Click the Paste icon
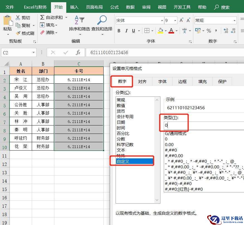Viewport: 244px width, 225px height. (x=8, y=20)
